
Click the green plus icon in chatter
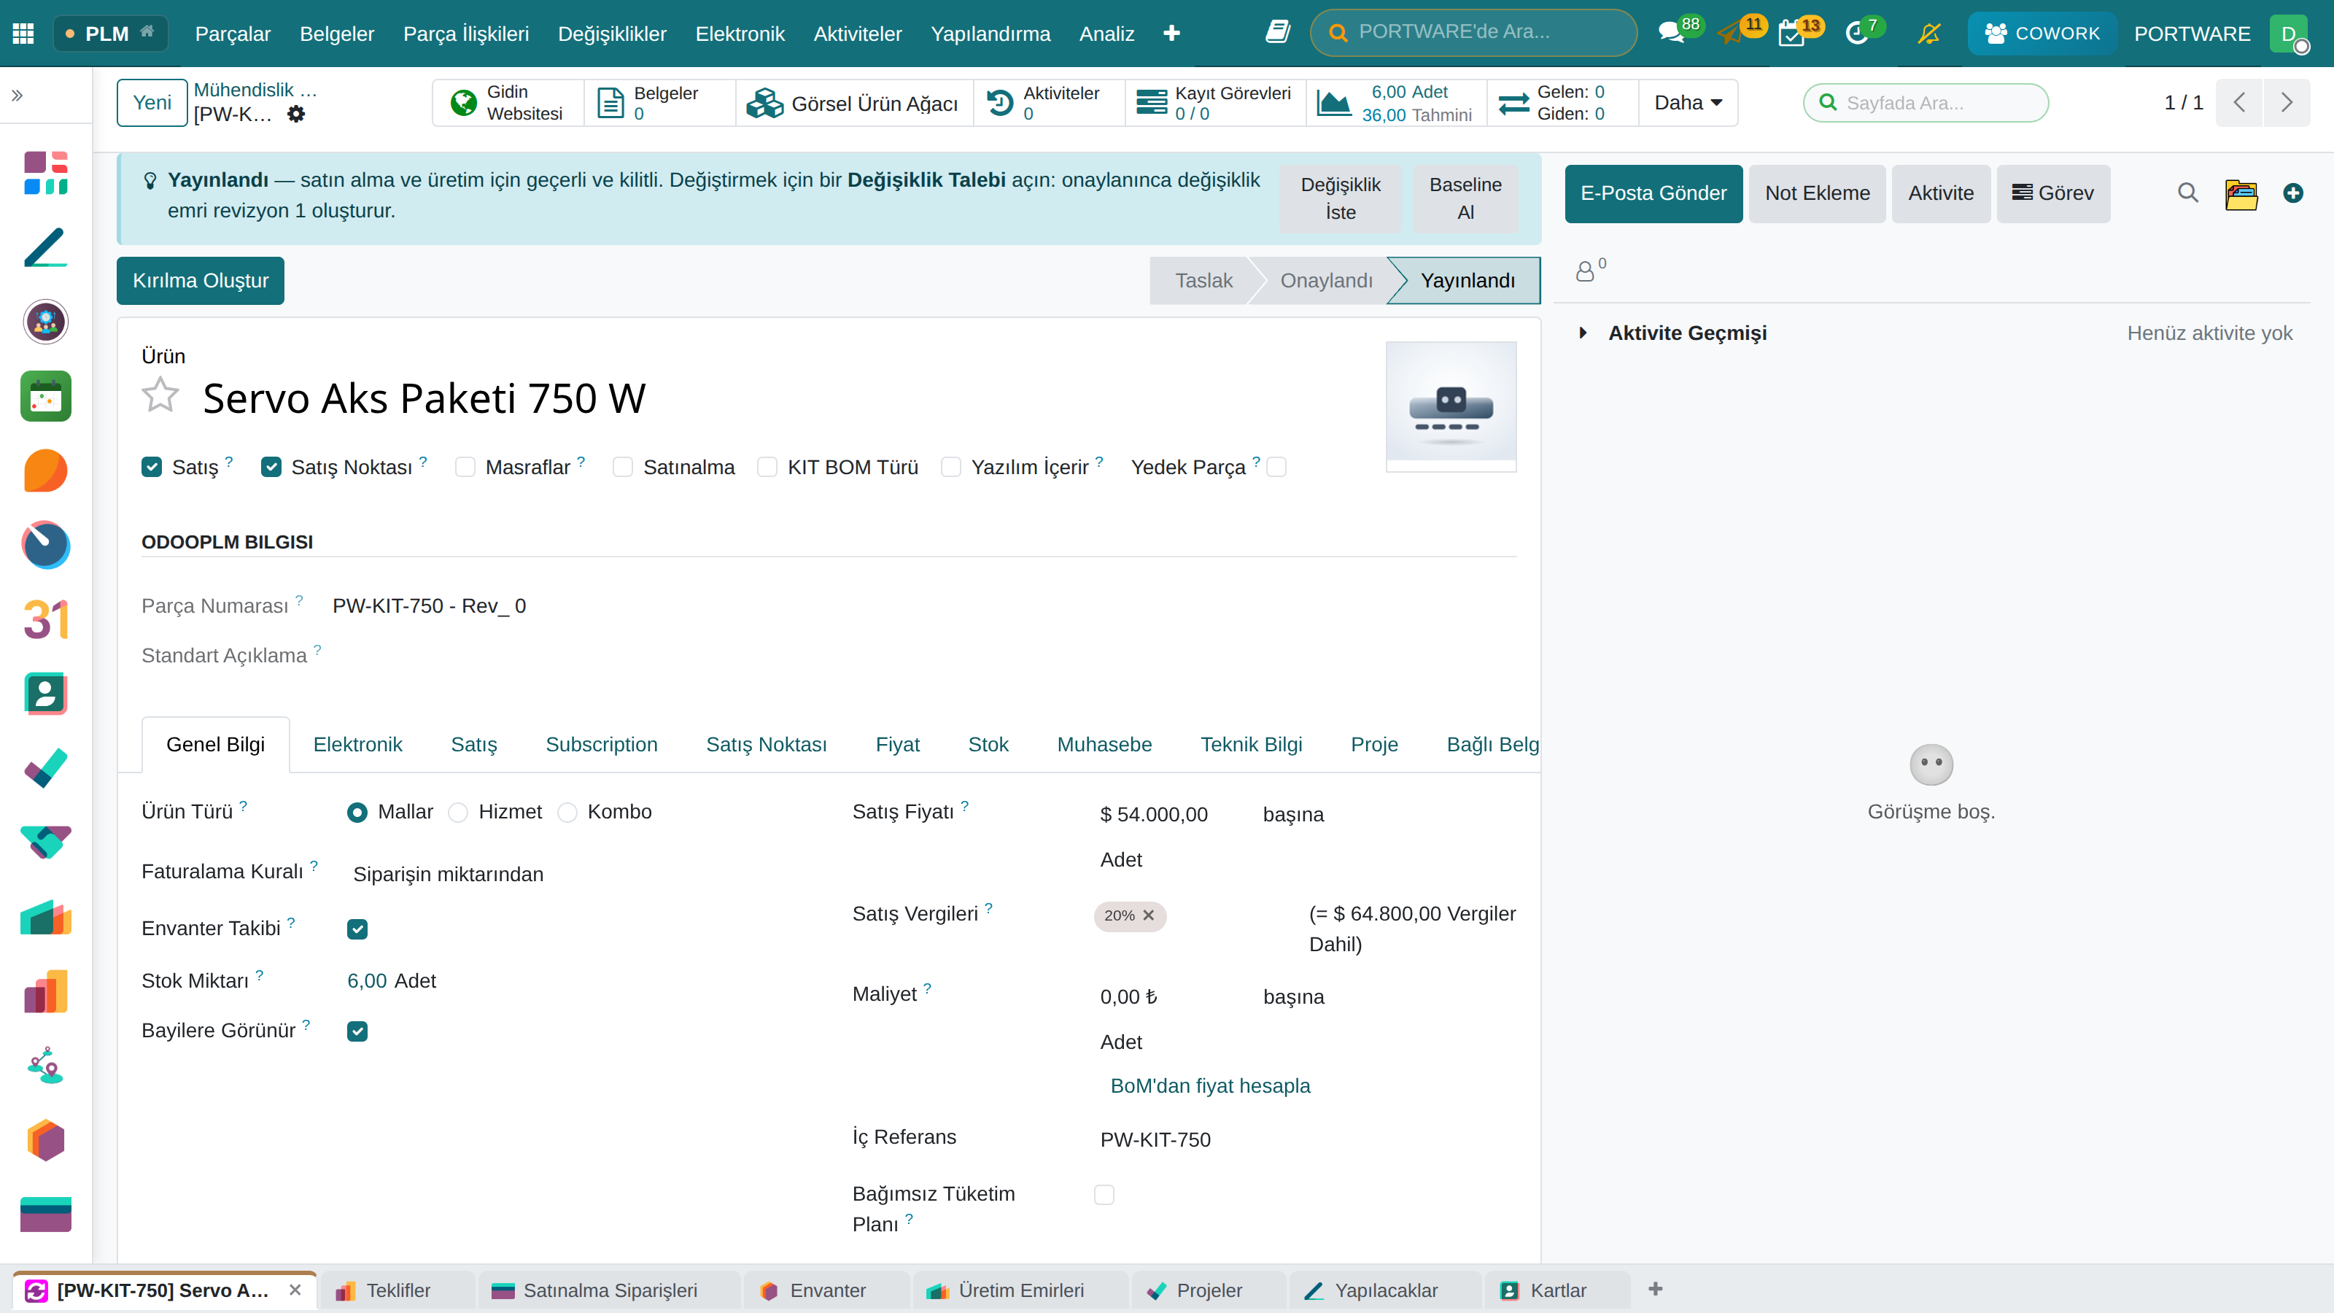click(x=2292, y=193)
